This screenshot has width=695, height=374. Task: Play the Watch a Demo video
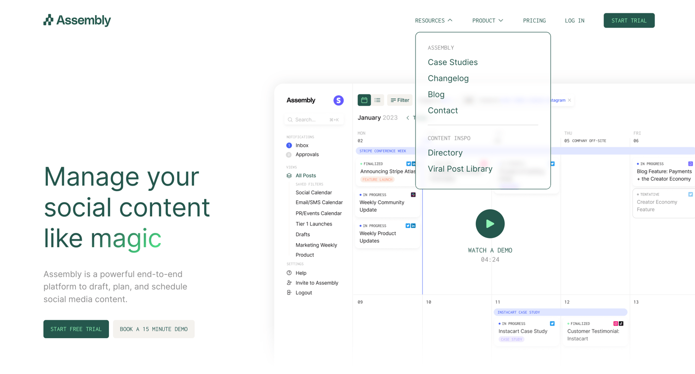coord(490,224)
